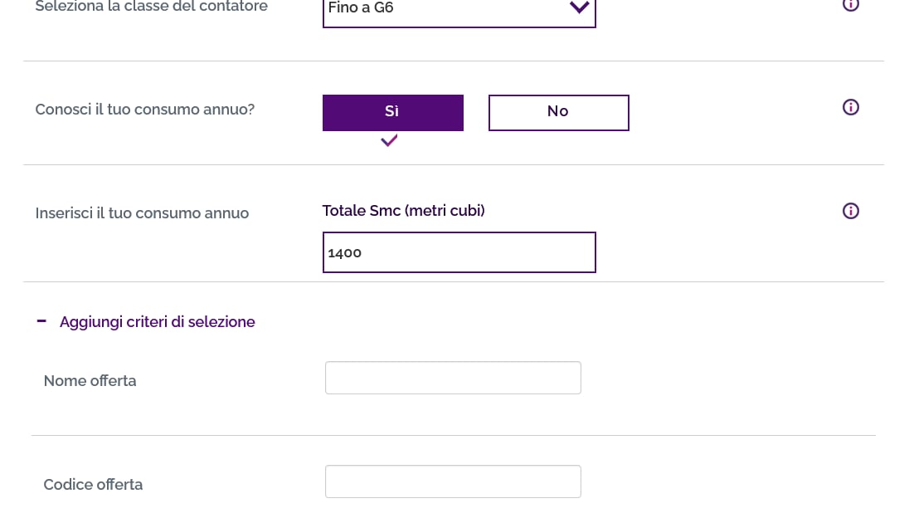
Task: Click the checkmark under the Sì button
Action: (x=389, y=140)
